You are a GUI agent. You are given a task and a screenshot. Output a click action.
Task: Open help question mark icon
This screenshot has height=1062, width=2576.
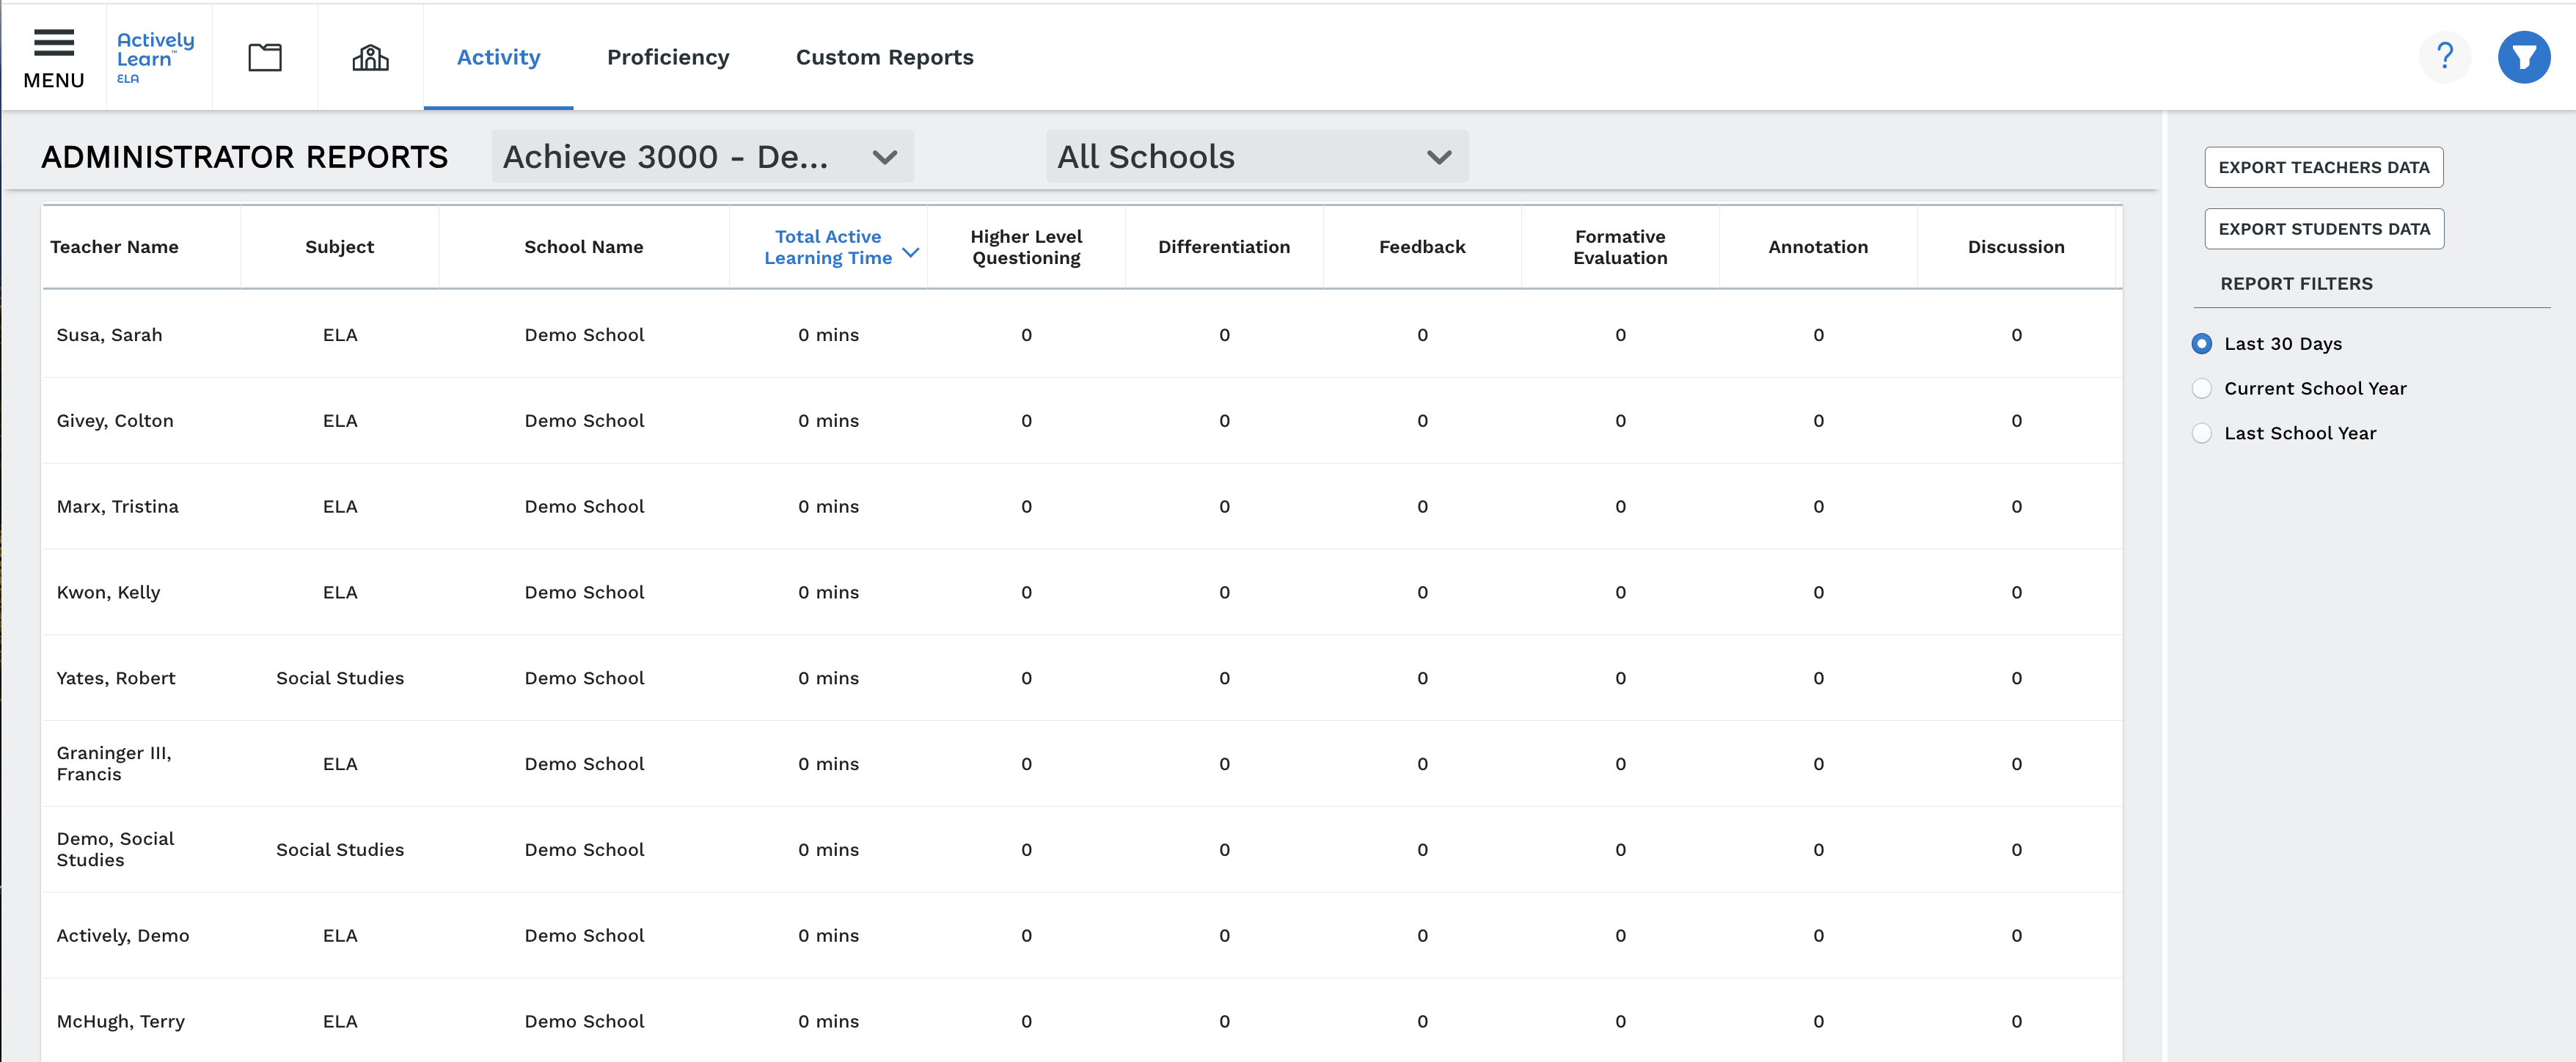[2445, 57]
